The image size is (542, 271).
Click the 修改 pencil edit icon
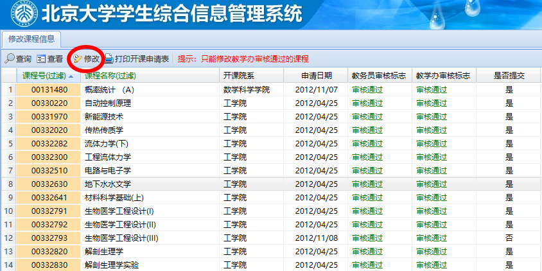click(x=78, y=58)
